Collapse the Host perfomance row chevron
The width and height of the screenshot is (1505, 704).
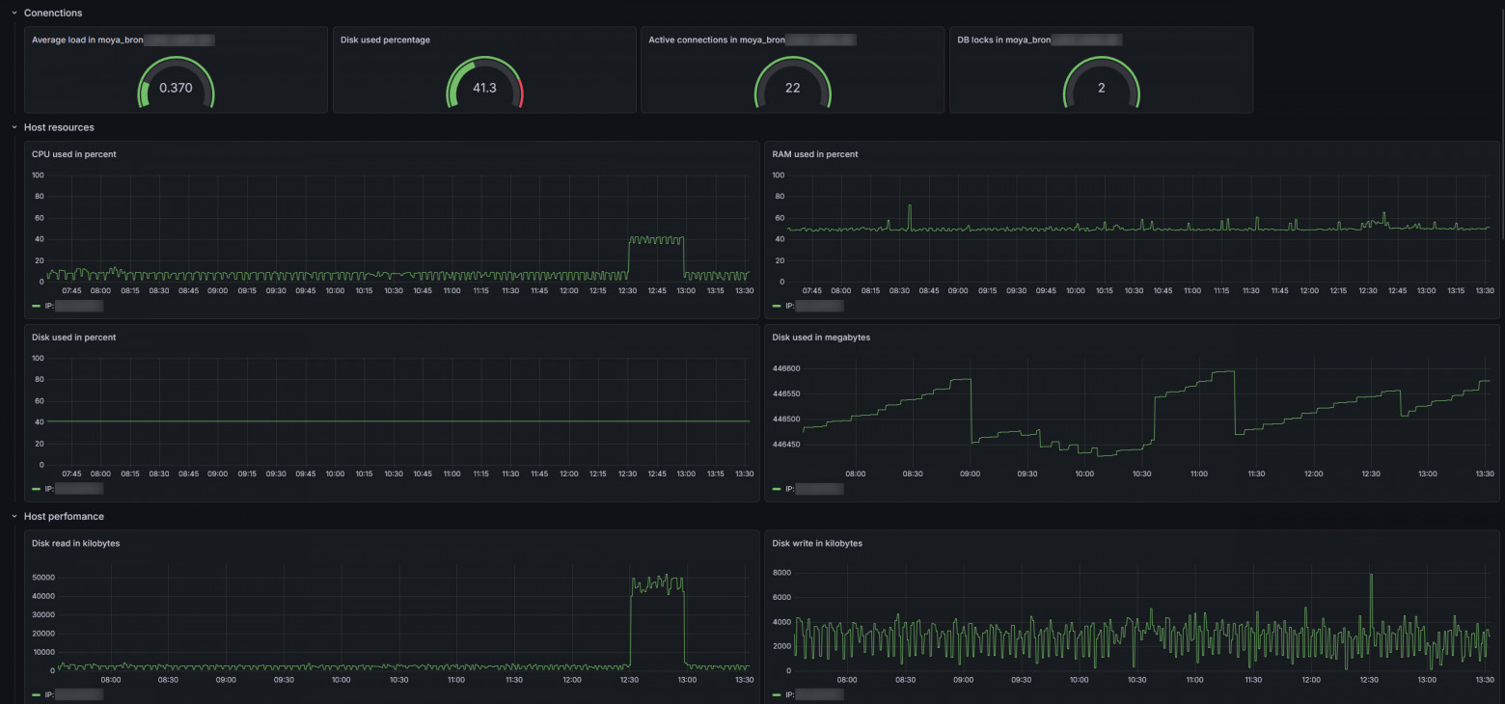tap(14, 517)
